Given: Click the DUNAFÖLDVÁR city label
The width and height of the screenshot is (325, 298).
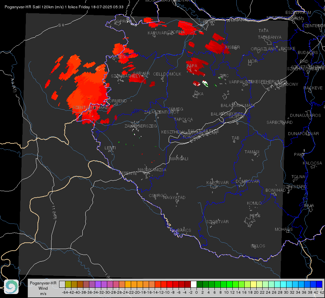Looking at the screenshot, I should point(303,133).
